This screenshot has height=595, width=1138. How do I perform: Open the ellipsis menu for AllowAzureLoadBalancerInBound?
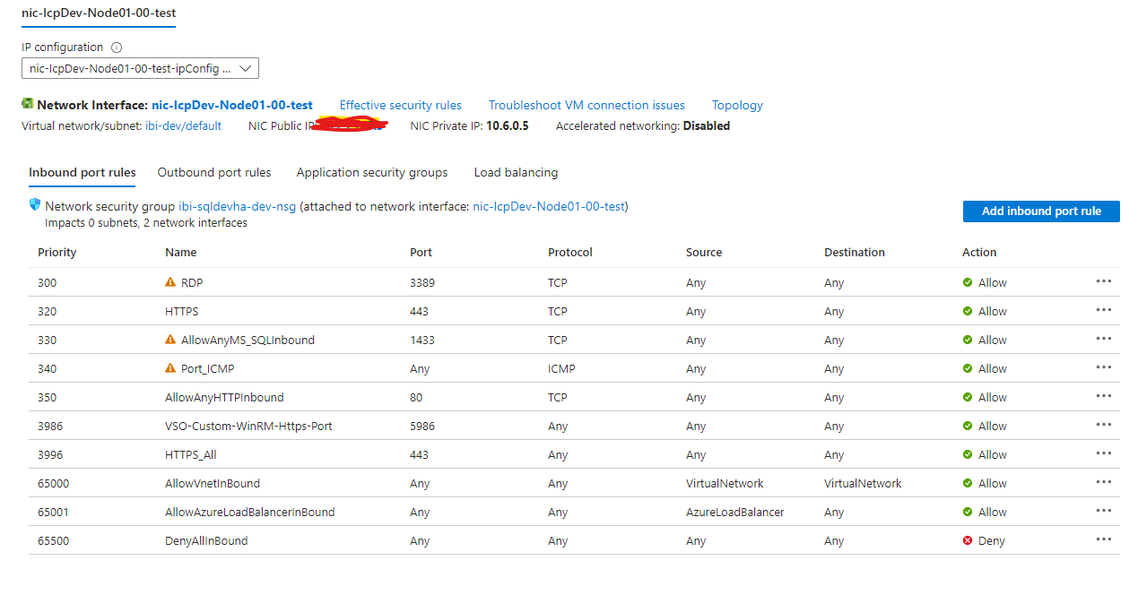(x=1103, y=511)
